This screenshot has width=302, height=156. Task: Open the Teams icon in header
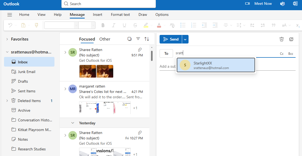[x=282, y=4]
